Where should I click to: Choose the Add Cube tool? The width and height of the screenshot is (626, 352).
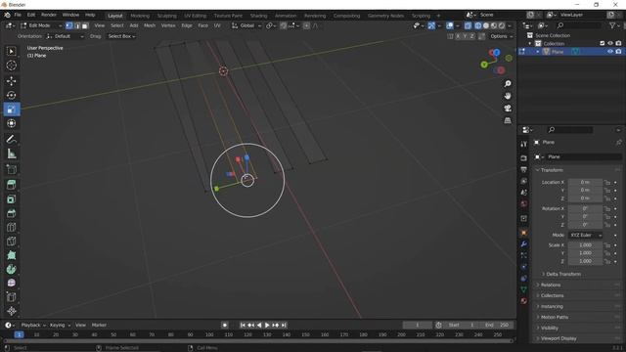(x=11, y=169)
